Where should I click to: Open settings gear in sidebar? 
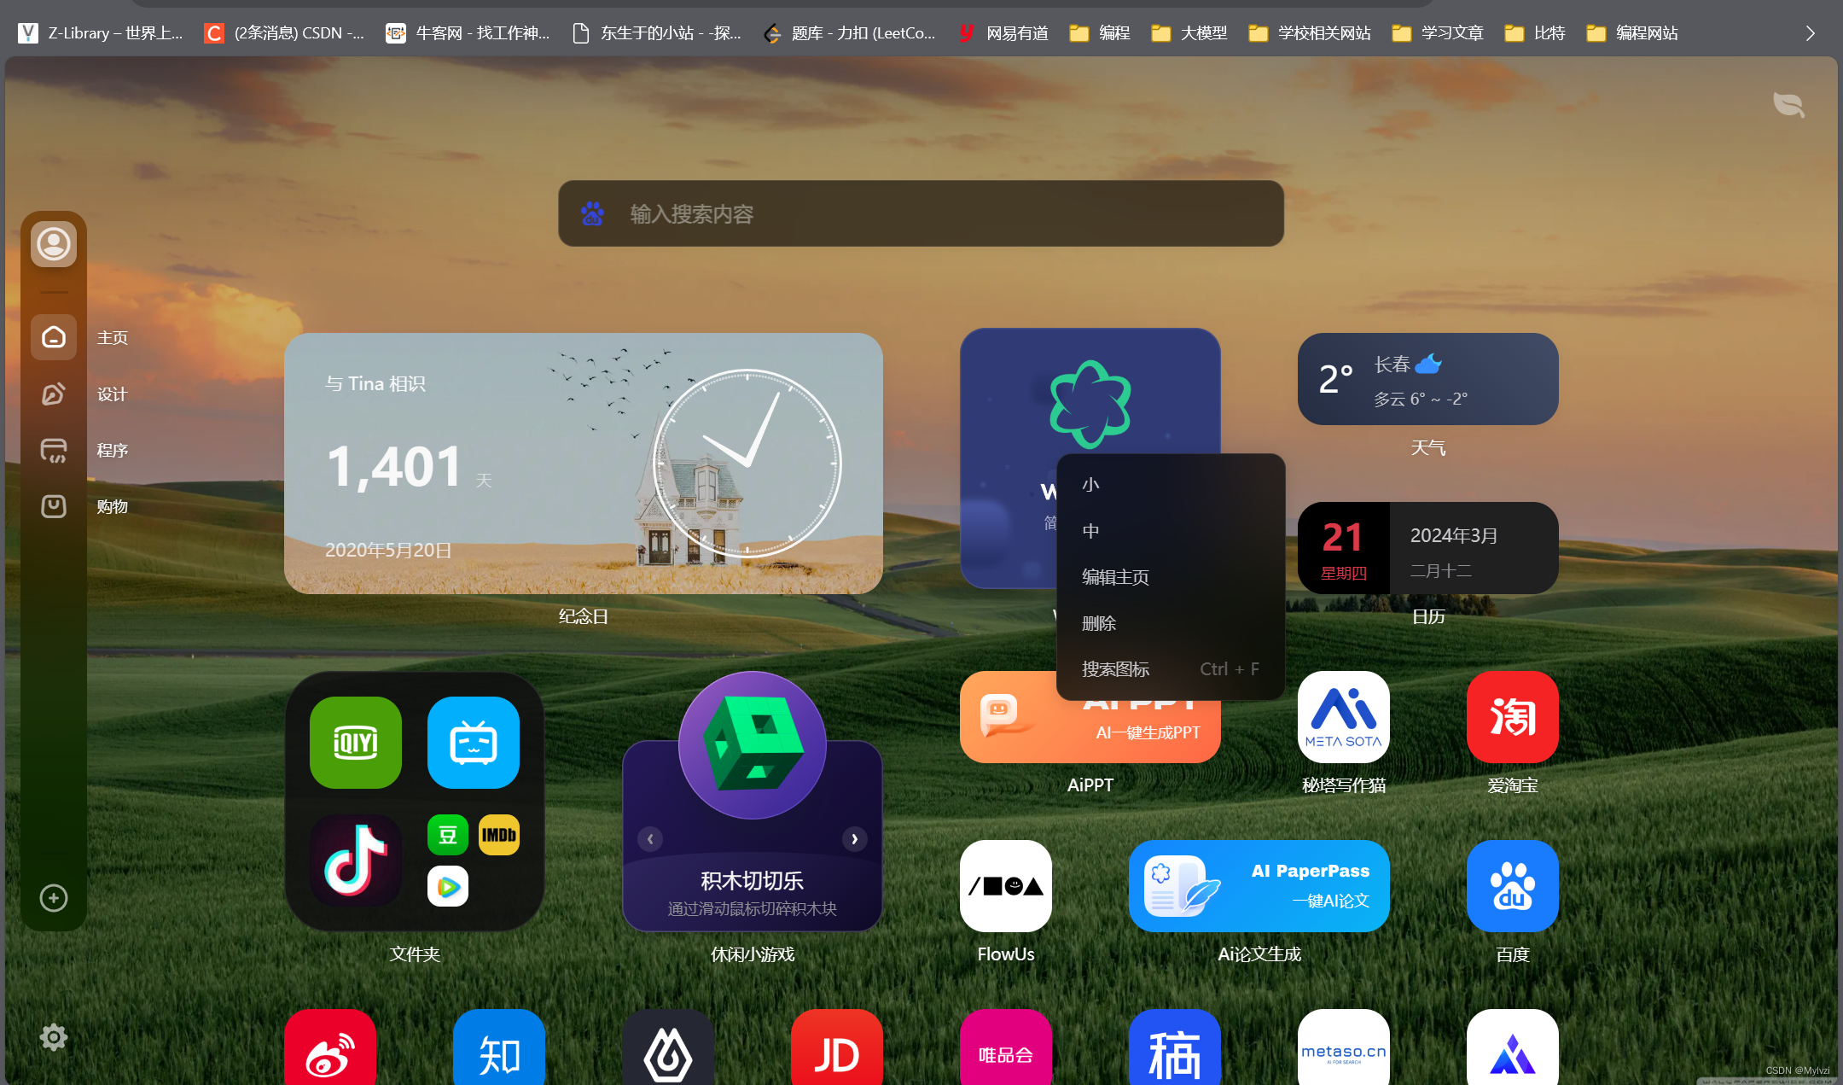pos(54,1037)
